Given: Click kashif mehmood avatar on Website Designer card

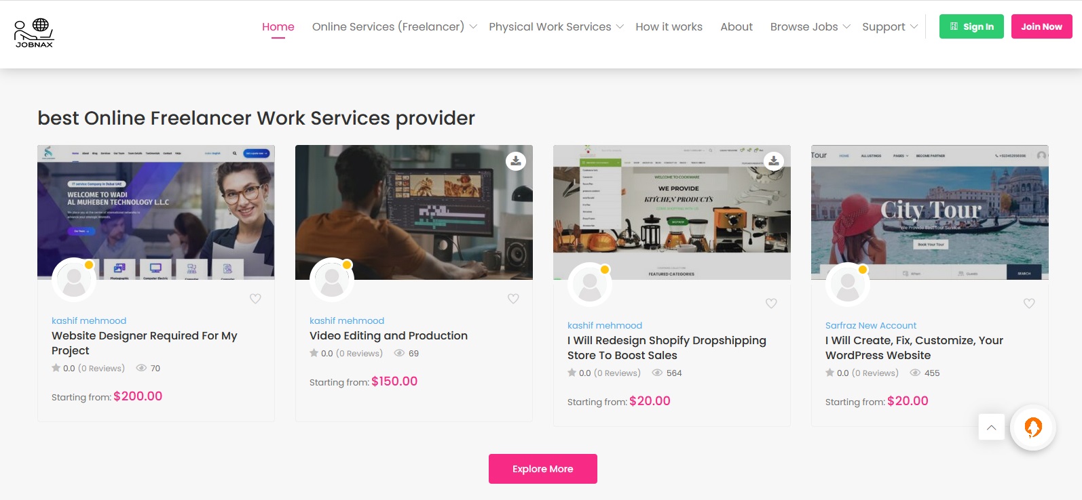Looking at the screenshot, I should point(74,279).
